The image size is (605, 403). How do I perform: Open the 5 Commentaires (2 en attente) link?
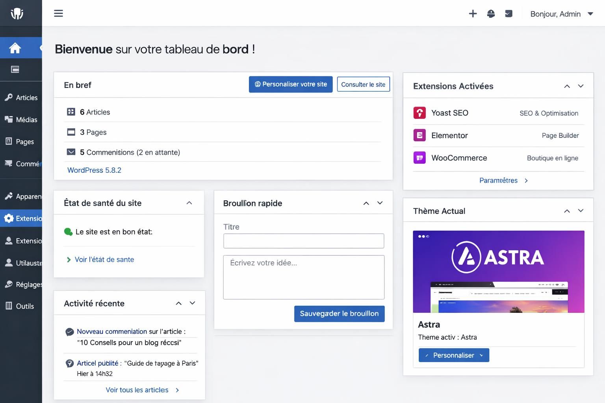(x=130, y=152)
